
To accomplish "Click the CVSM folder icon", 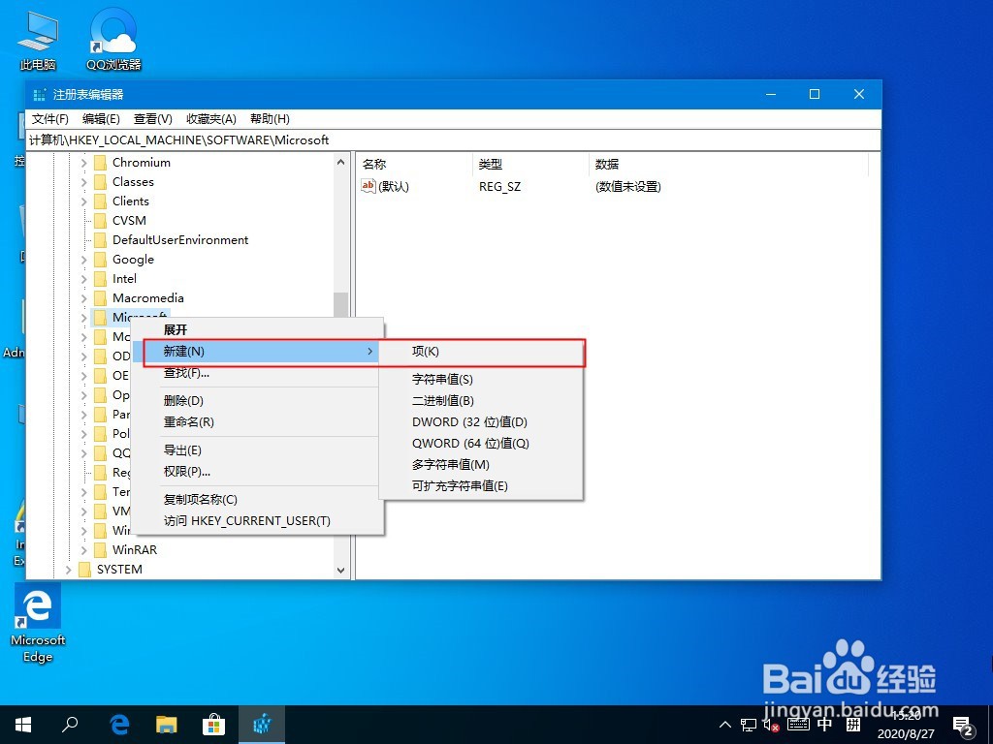I will [x=100, y=221].
